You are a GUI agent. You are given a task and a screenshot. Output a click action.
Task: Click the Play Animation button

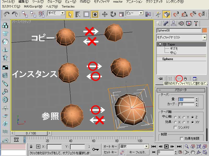pyautogui.click(x=166, y=147)
